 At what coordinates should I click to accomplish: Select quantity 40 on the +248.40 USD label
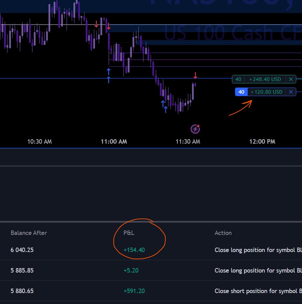point(238,79)
